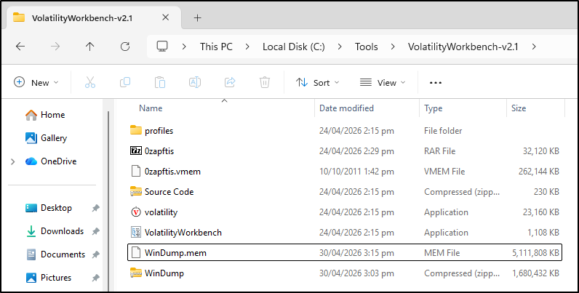Click VolatilityWorkbench-v2.1 breadcrumb in address bar
This screenshot has height=293, width=579.
tap(463, 47)
